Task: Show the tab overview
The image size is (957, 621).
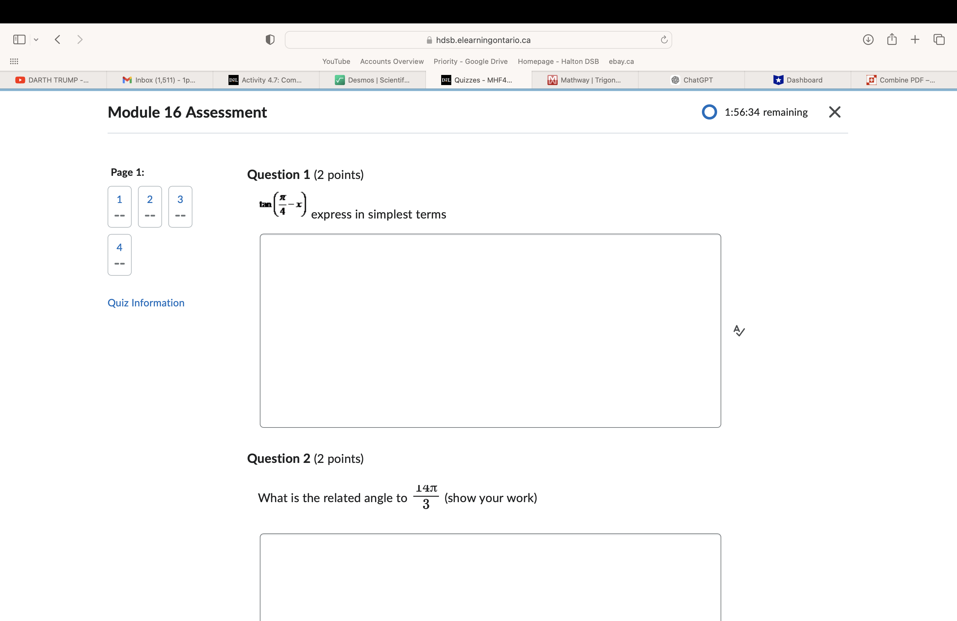Action: point(940,39)
